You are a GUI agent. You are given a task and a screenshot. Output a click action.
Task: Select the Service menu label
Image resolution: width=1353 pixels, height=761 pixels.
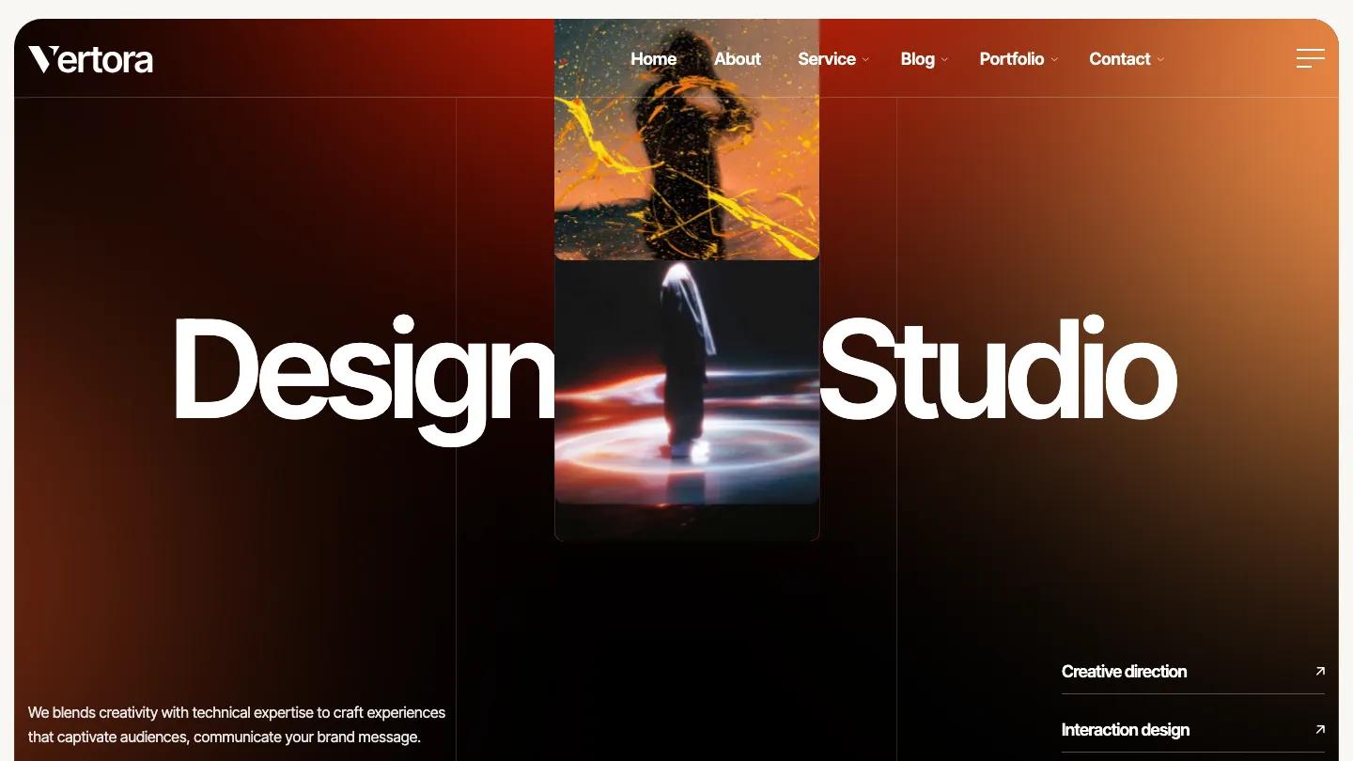point(827,58)
